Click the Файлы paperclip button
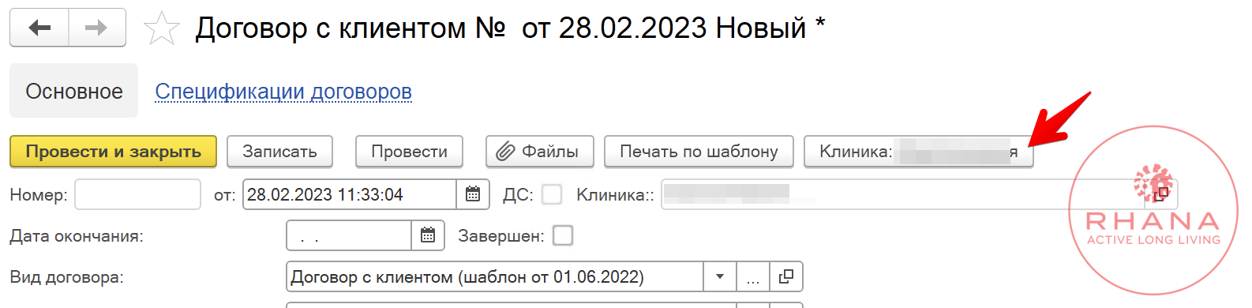 [x=540, y=151]
